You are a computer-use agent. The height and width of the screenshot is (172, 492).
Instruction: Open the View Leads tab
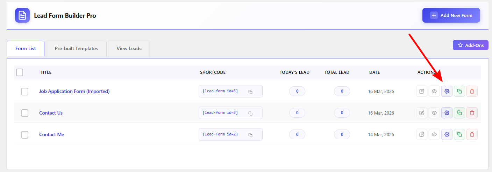click(x=129, y=48)
